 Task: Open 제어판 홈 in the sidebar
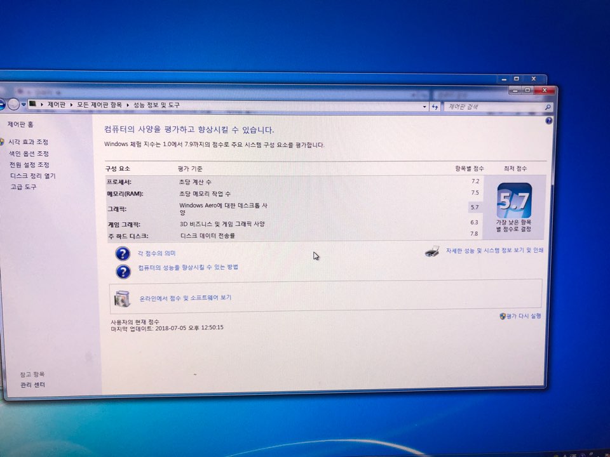20,124
